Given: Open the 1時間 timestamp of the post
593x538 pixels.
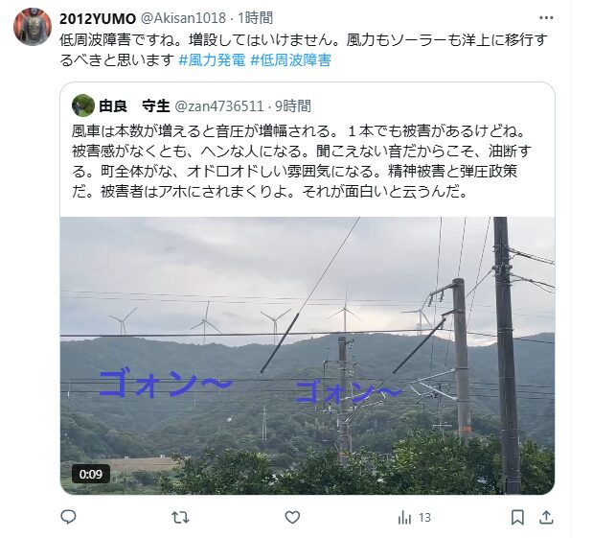Looking at the screenshot, I should 255,18.
